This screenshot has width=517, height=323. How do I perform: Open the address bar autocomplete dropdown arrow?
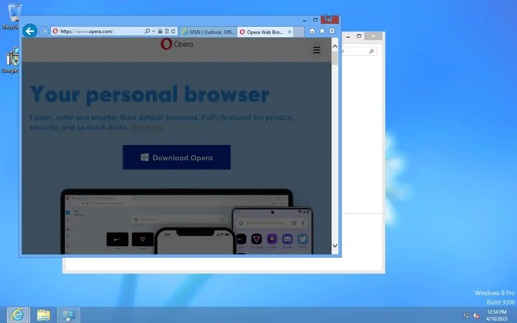153,31
